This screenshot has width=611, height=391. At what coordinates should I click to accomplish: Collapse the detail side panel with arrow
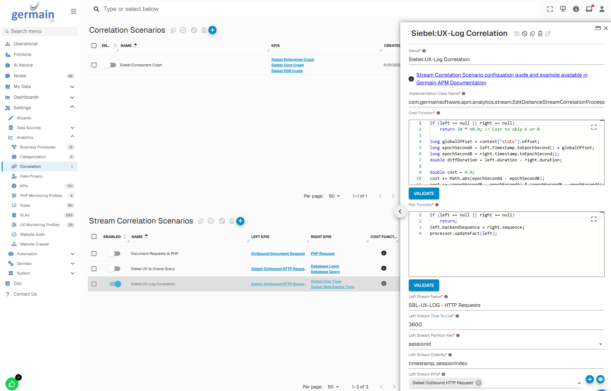point(400,212)
